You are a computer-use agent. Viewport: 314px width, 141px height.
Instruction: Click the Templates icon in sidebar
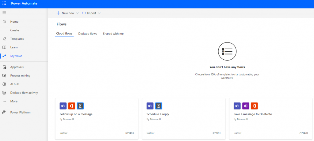pyautogui.click(x=4, y=39)
